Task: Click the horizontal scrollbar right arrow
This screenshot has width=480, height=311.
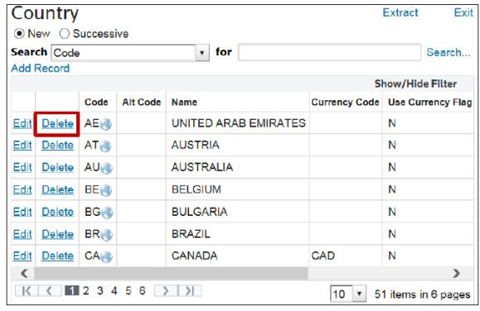Action: tap(457, 273)
